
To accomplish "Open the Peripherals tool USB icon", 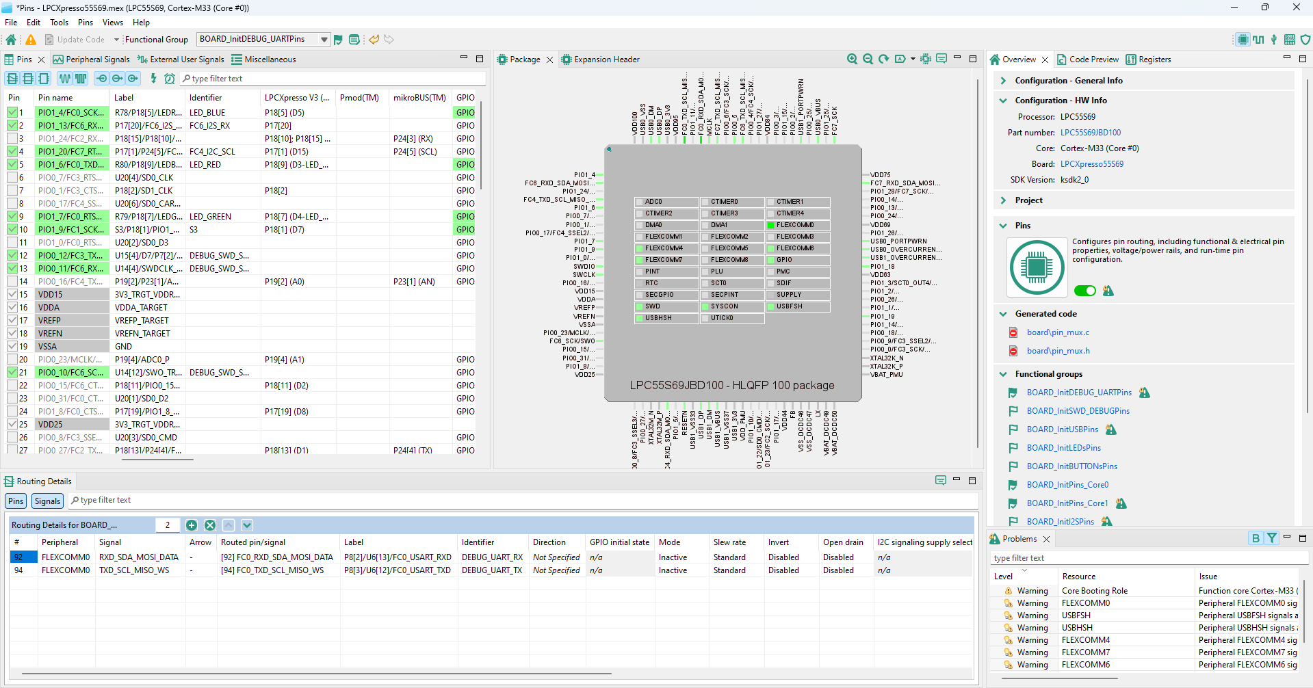I will tap(1274, 40).
